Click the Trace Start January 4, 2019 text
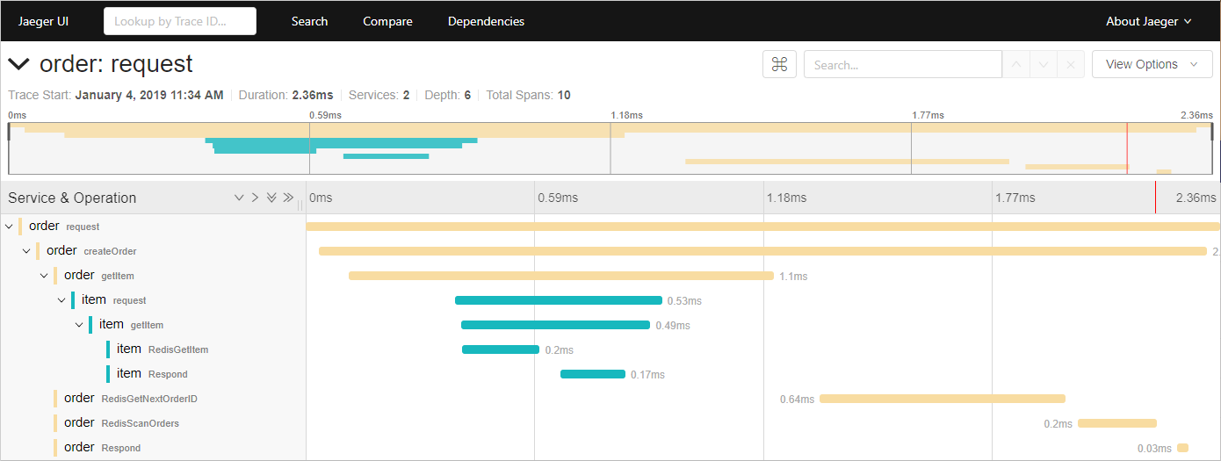The width and height of the screenshot is (1221, 461). tap(116, 95)
